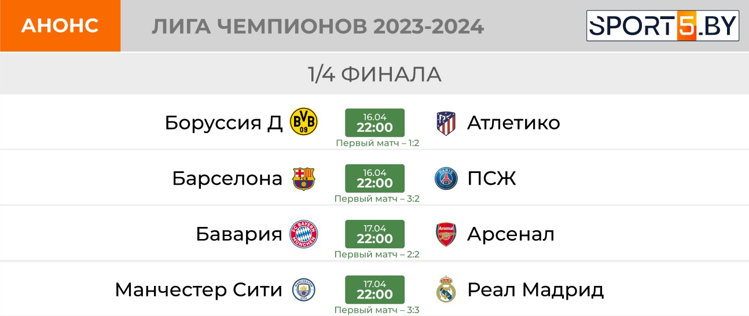Open the SPORT5.BY logo link
This screenshot has width=749, height=316.
tap(663, 25)
